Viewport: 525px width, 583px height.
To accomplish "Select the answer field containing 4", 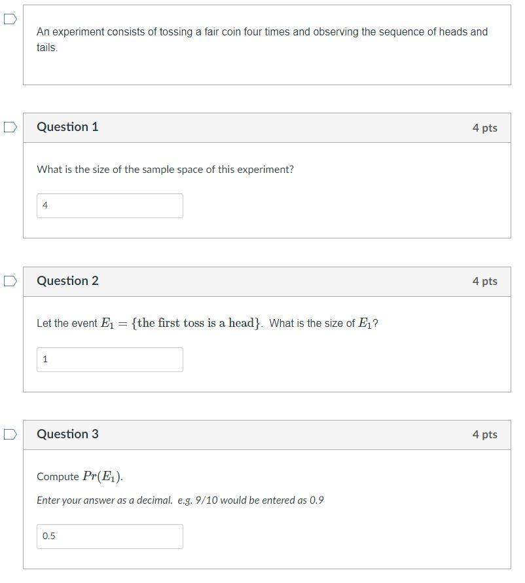I will click(x=109, y=205).
